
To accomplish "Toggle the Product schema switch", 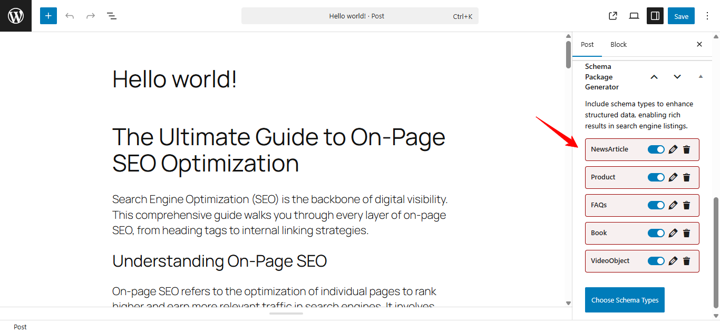I will [656, 177].
